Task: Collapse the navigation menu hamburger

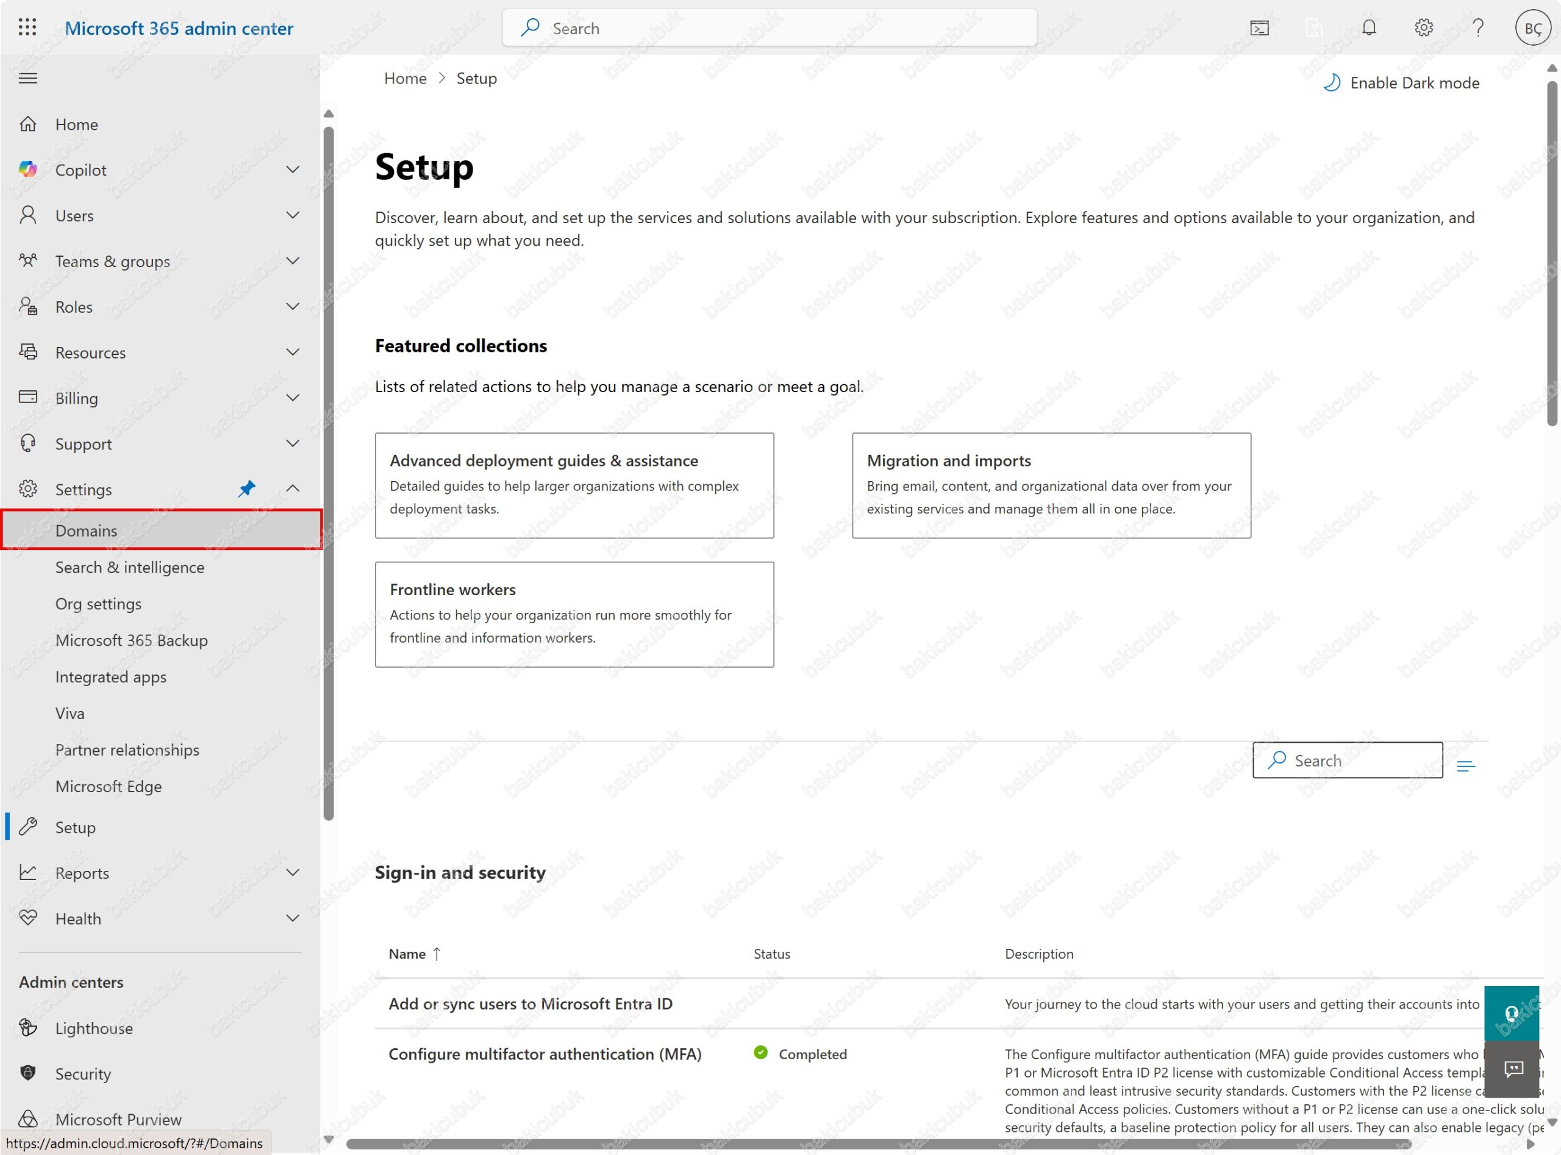Action: click(28, 78)
